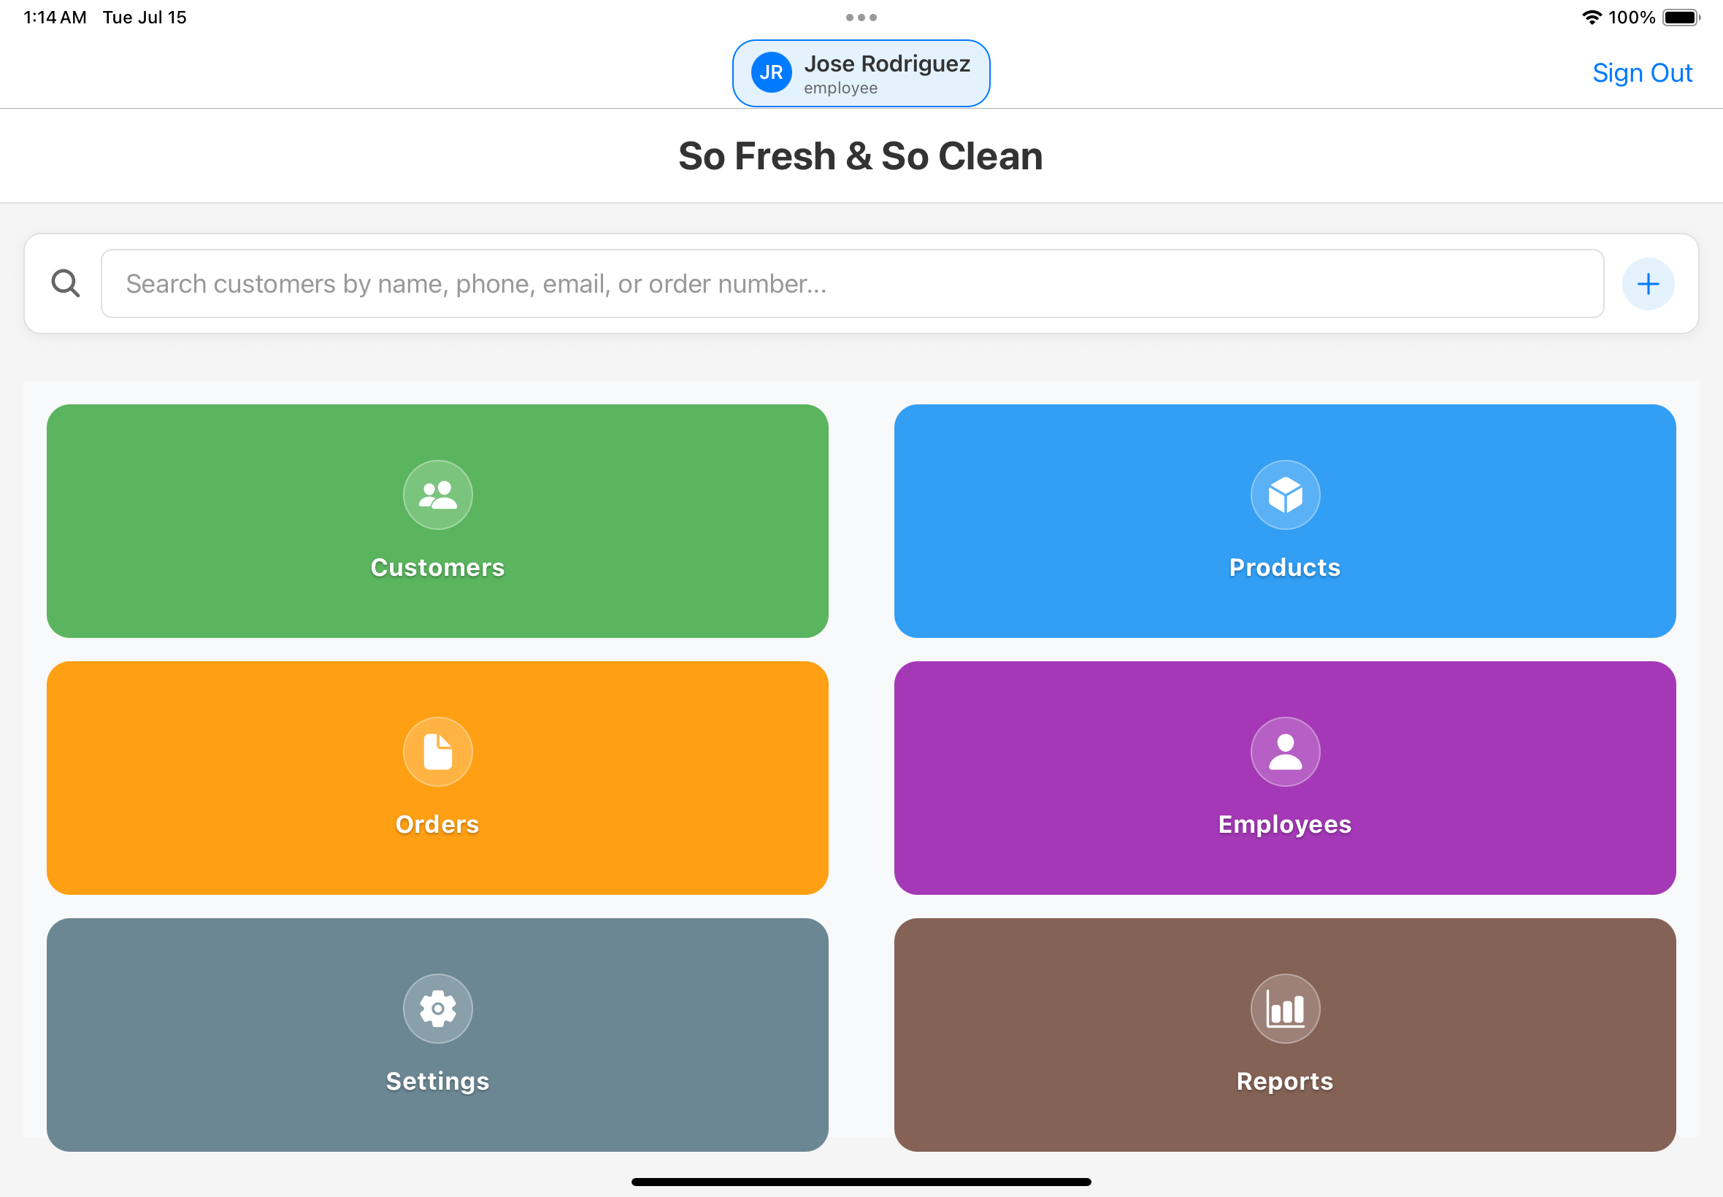Select the Orders label text
This screenshot has width=1723, height=1197.
pos(437,824)
